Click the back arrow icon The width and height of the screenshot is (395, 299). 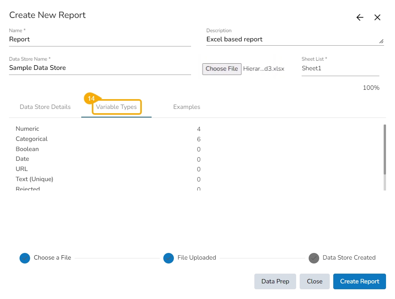(x=360, y=18)
